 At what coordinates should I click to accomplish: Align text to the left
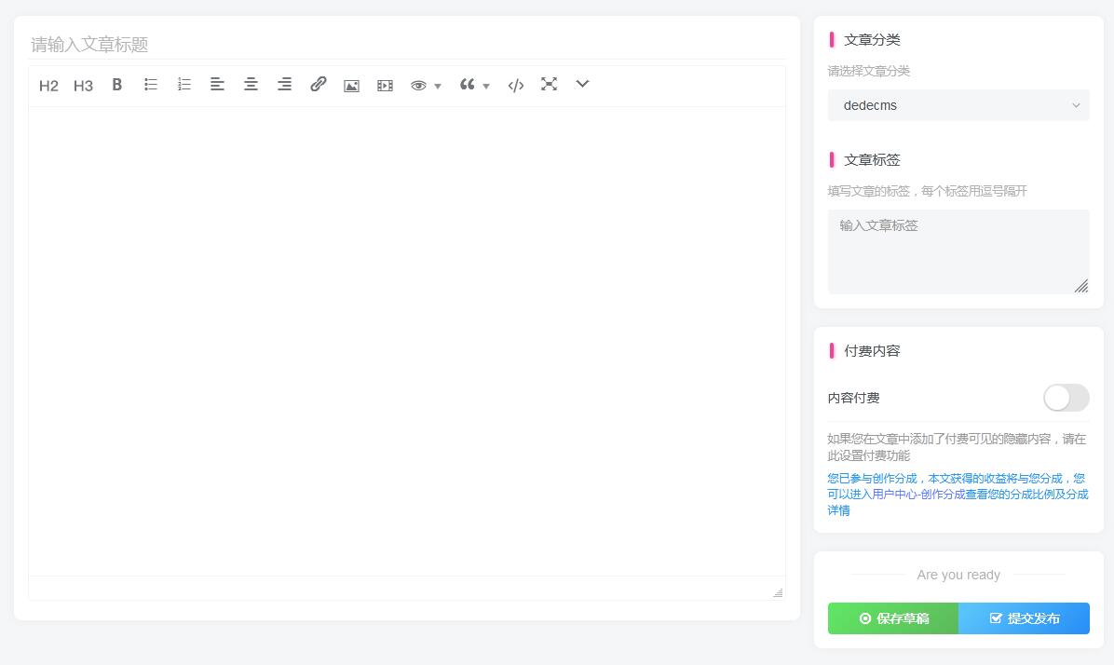click(x=217, y=85)
